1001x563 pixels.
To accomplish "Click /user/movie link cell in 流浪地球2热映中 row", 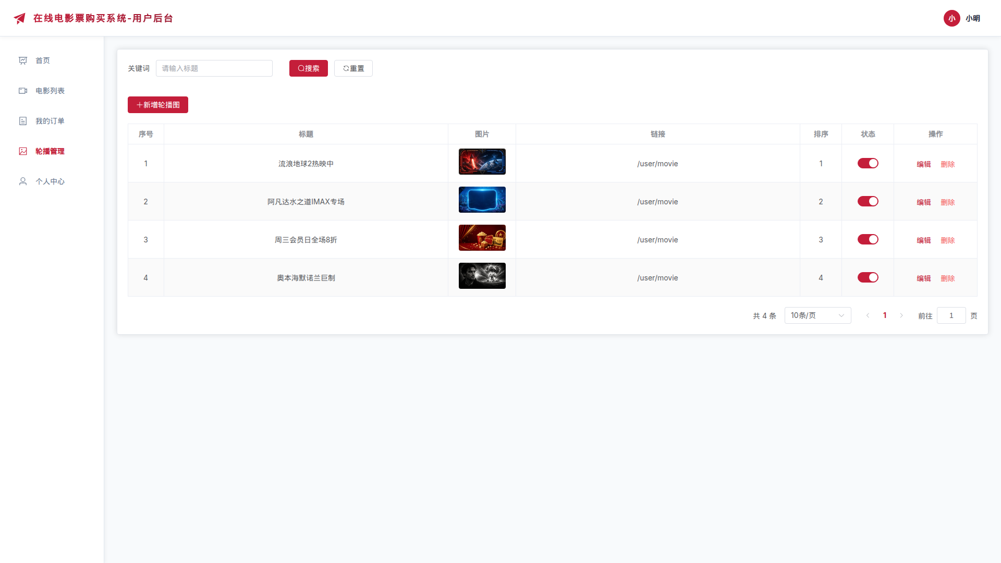I will pos(657,164).
